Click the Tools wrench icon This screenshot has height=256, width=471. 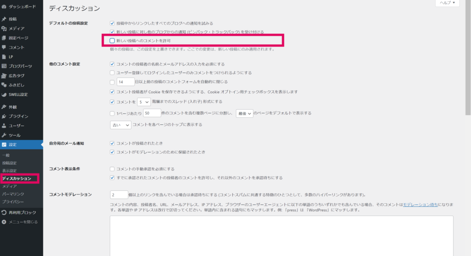click(x=4, y=135)
